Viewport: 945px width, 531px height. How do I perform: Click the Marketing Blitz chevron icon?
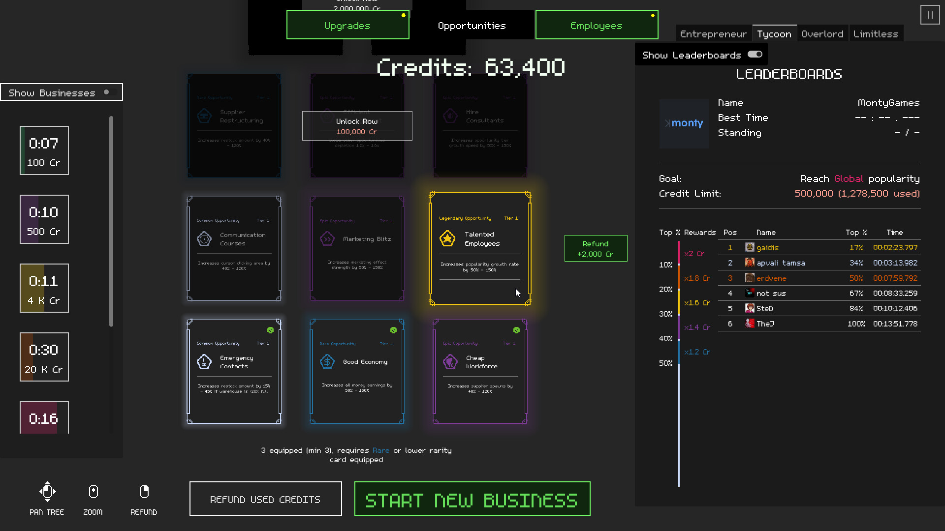[x=327, y=239]
